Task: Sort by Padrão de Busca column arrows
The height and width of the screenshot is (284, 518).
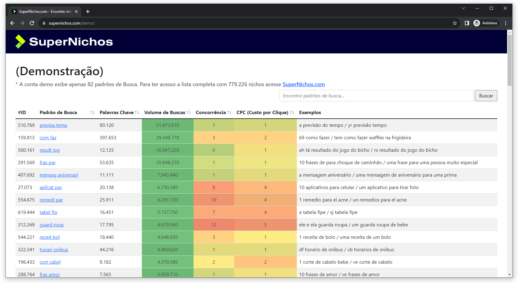Action: pos(92,113)
